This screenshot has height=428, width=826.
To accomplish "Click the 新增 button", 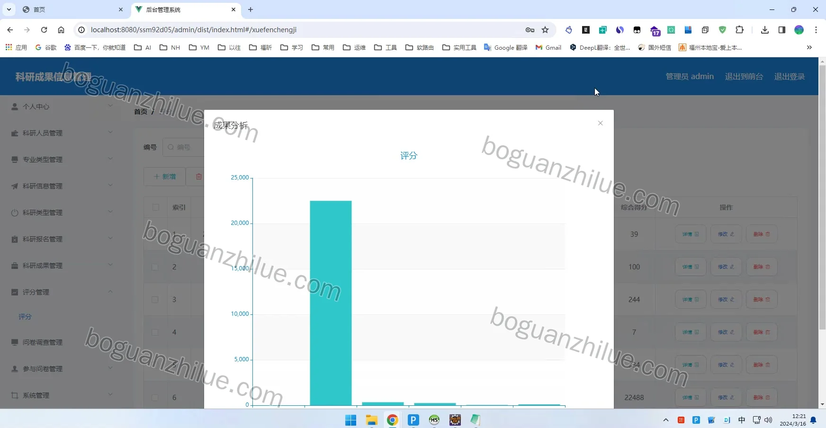I will 164,177.
